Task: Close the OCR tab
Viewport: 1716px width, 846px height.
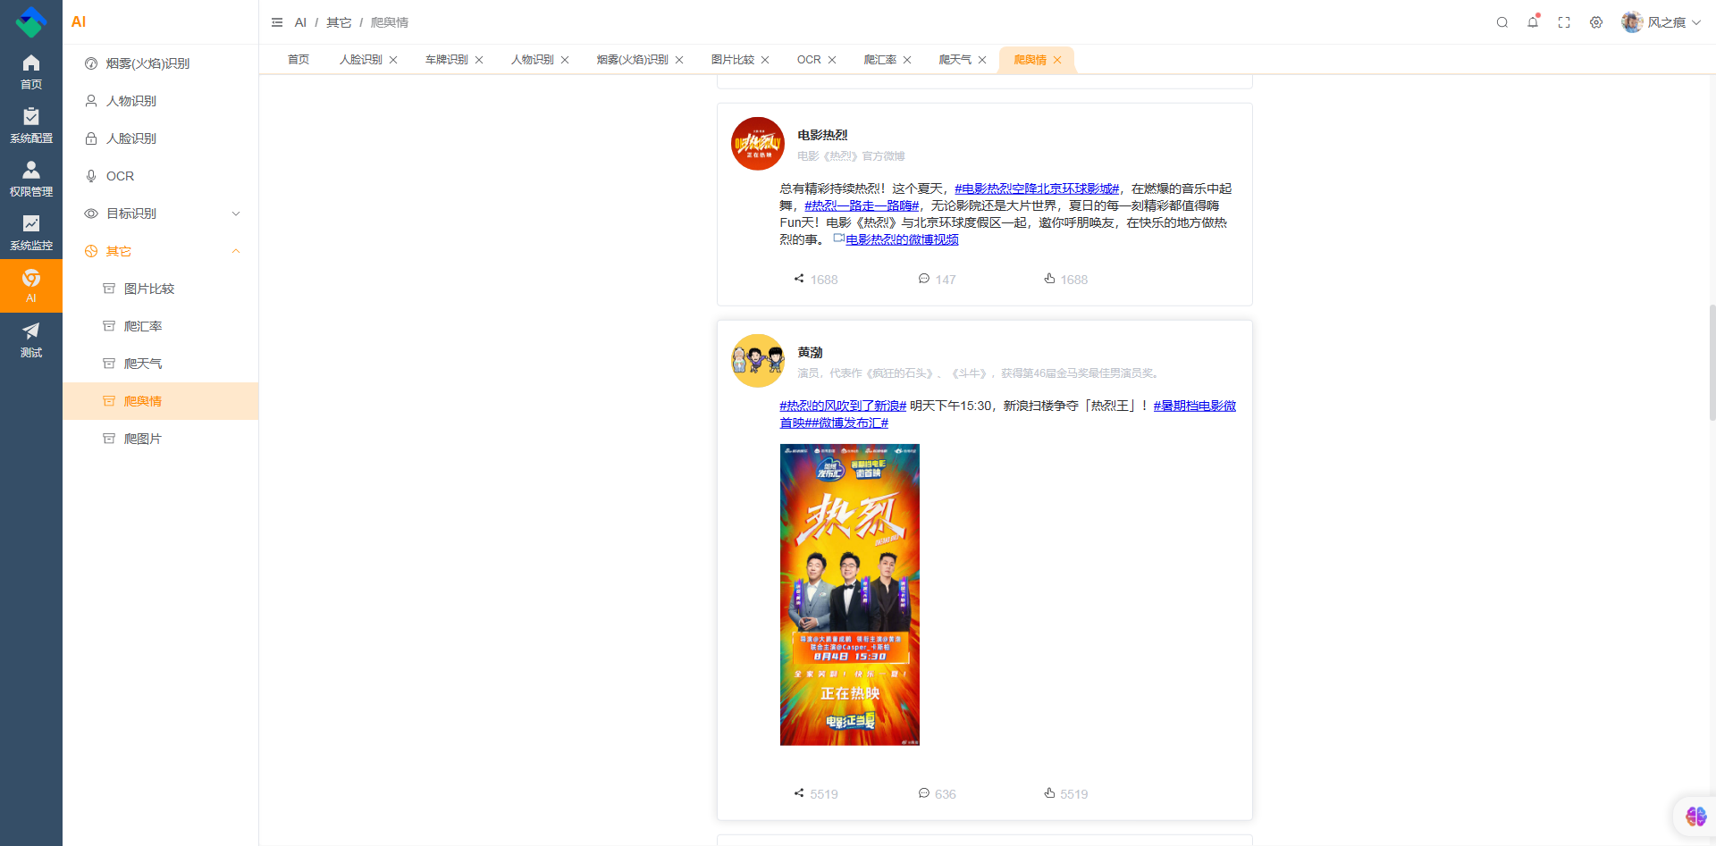Action: tap(832, 60)
